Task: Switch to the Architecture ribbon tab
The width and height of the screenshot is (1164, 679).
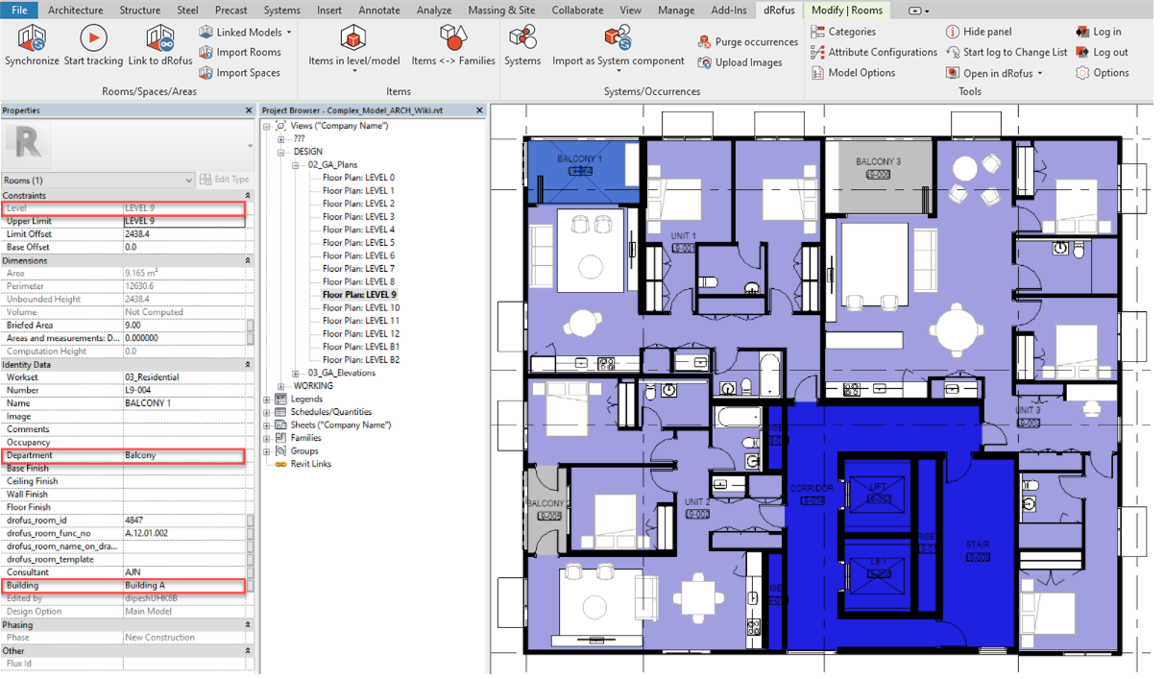Action: [x=75, y=11]
